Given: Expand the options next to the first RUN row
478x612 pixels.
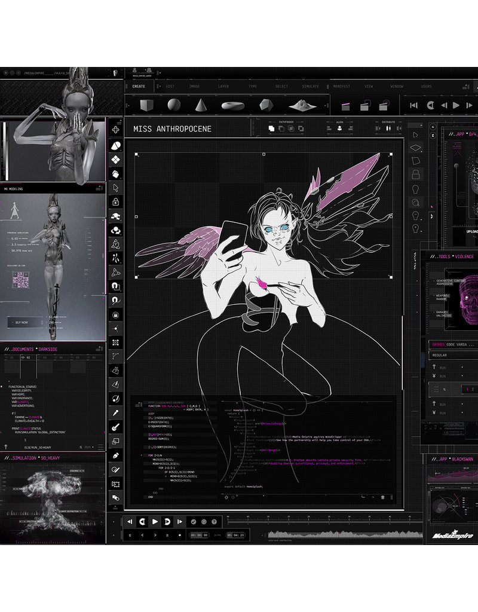Looking at the screenshot, I should [x=461, y=366].
